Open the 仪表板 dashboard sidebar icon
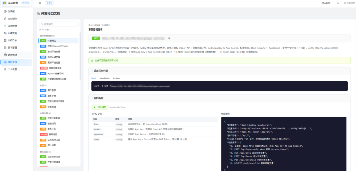Image resolution: width=356 pixels, height=171 pixels. [x=5, y=11]
